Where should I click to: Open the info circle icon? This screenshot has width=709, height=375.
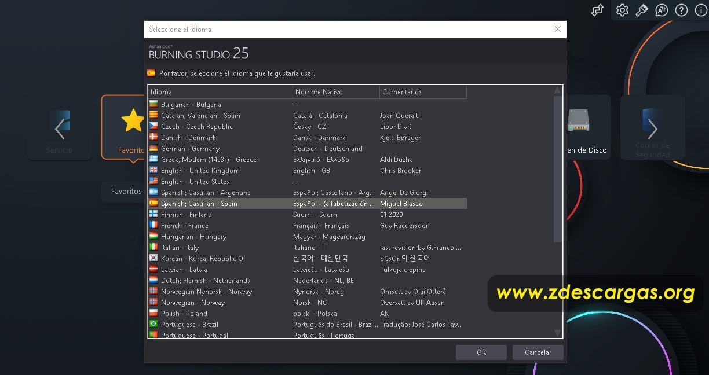point(700,10)
